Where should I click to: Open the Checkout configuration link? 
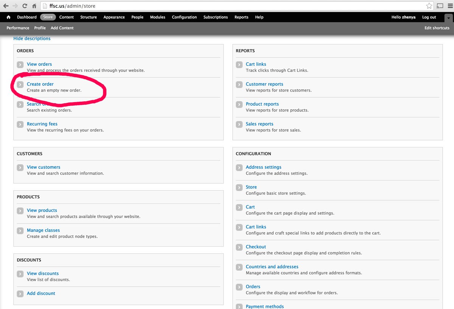(256, 247)
